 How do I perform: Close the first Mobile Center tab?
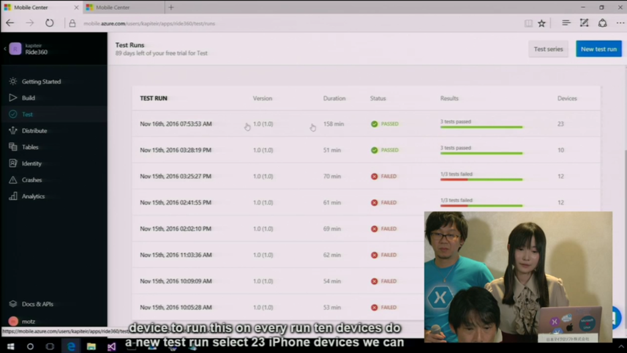click(77, 7)
